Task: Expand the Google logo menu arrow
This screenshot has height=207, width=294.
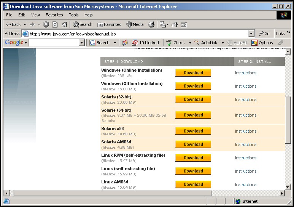Action: [x=26, y=43]
